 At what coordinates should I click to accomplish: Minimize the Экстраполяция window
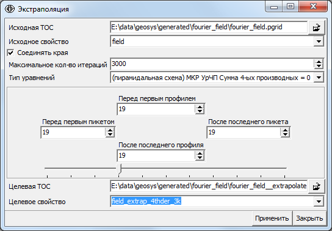coord(274,7)
